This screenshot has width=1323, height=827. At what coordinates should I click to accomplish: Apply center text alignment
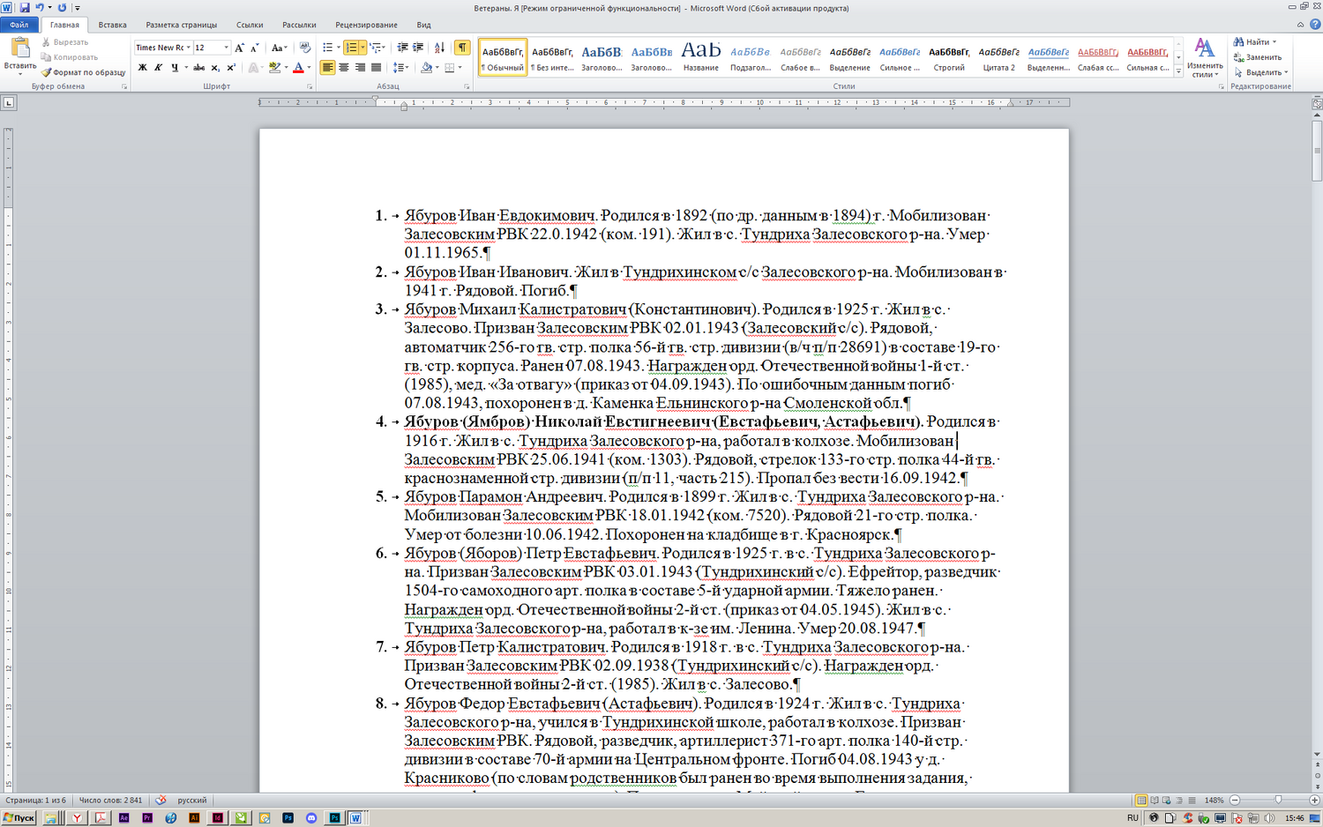[344, 68]
